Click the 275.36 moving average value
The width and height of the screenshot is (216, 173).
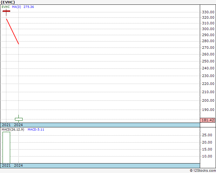(29, 7)
